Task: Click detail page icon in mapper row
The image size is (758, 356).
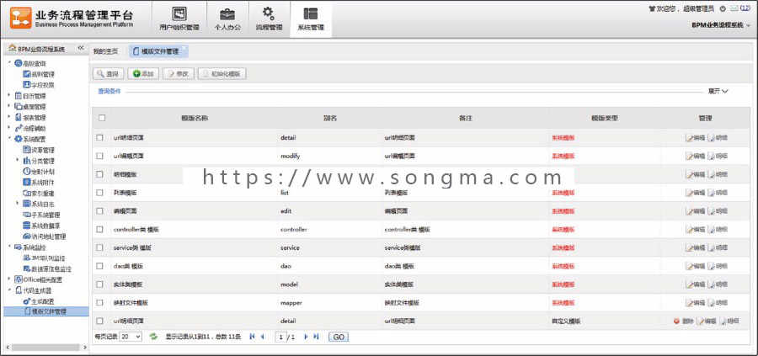Action: (711, 303)
